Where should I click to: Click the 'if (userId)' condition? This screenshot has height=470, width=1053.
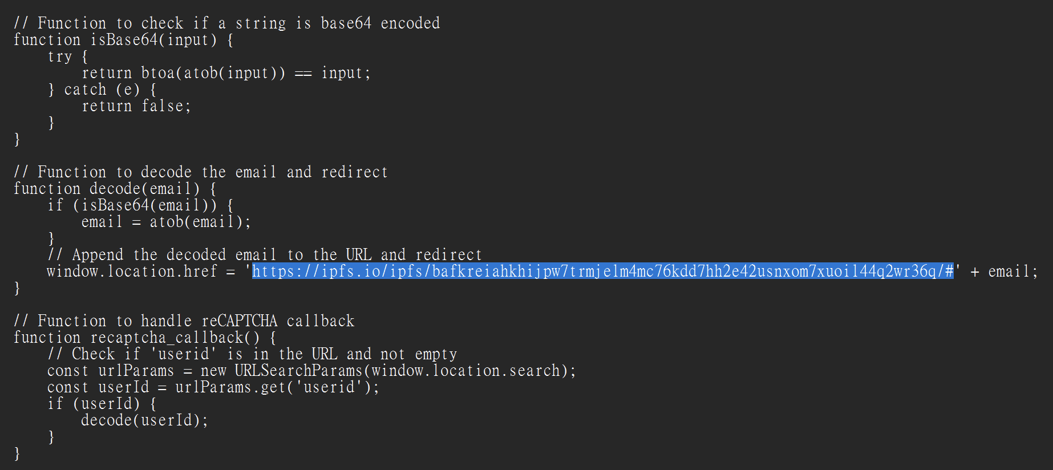pyautogui.click(x=94, y=404)
